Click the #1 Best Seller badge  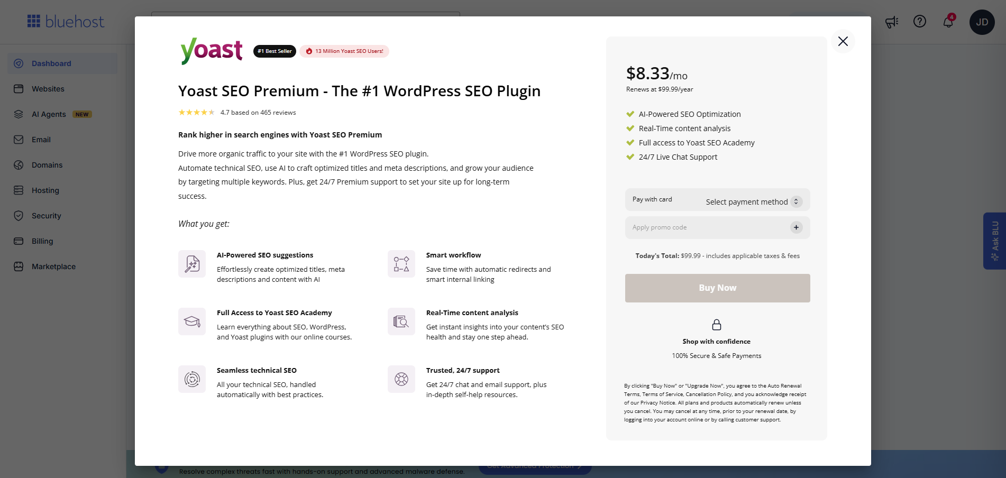(x=275, y=51)
